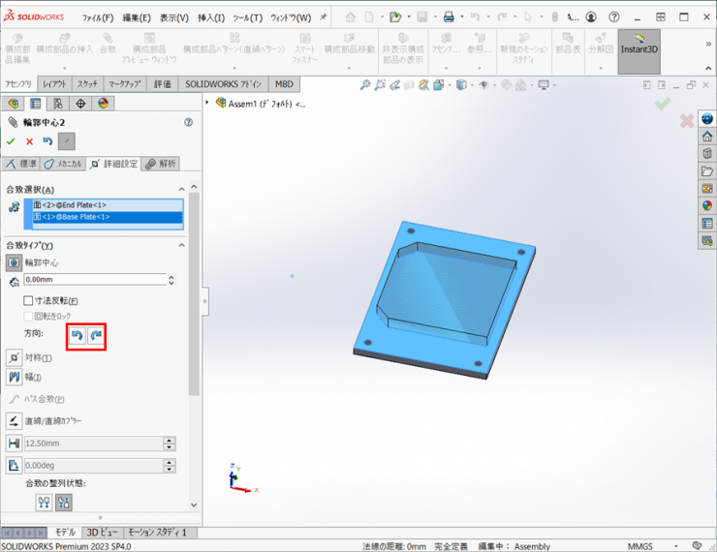Click the counterclockwise direction arrow button
This screenshot has width=717, height=552.
[x=77, y=335]
